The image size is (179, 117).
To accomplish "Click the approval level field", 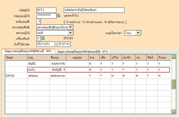I will 39,21.
